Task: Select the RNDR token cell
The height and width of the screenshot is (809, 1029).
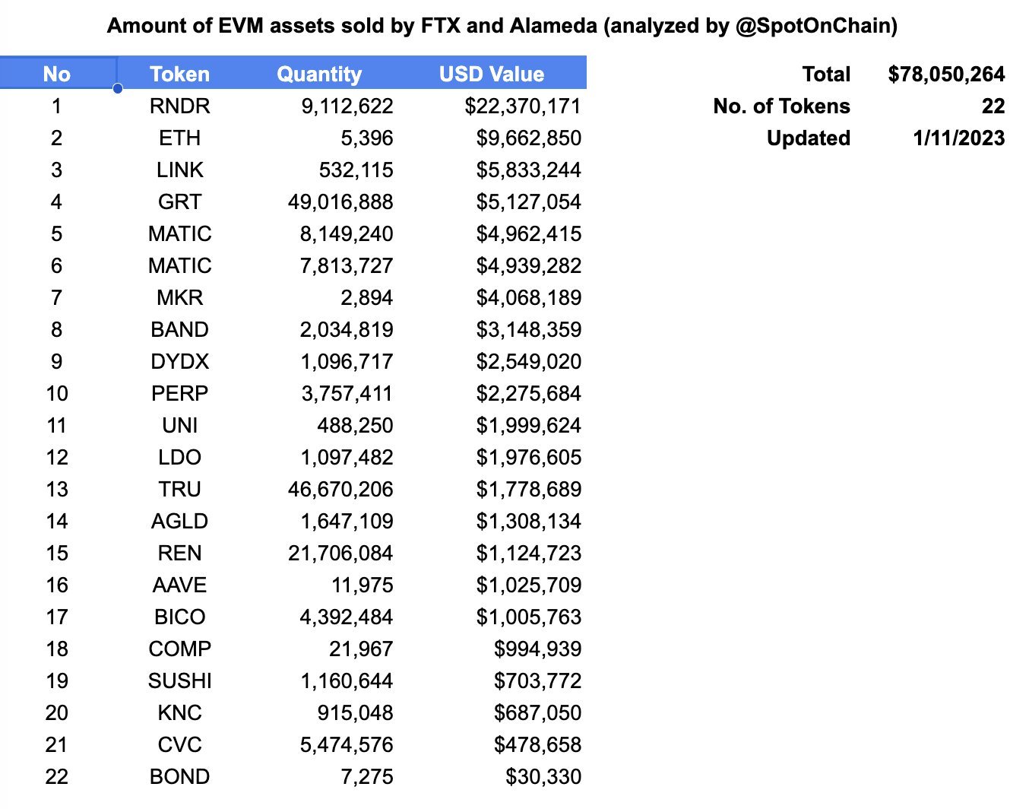Action: click(x=179, y=106)
